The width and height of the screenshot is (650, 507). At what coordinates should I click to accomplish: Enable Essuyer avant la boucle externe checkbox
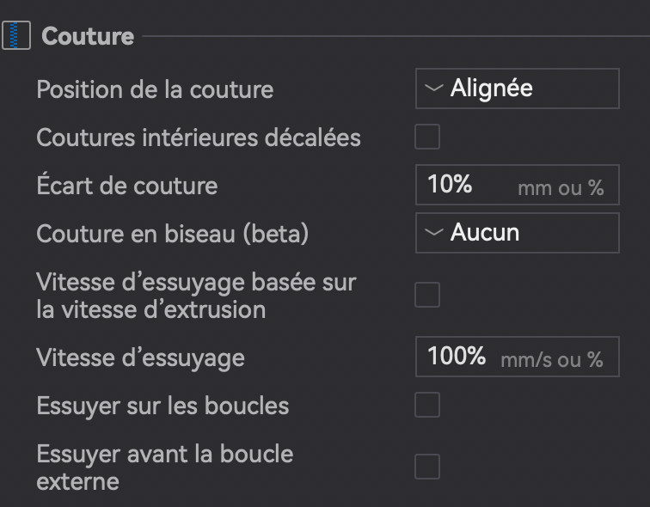(427, 467)
